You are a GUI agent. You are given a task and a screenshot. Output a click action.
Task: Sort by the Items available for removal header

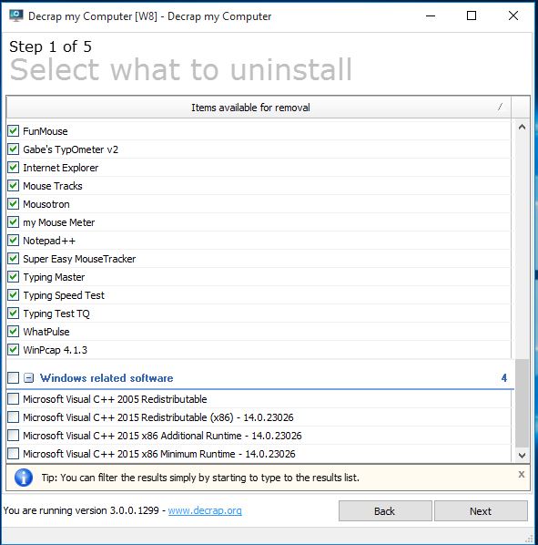(259, 108)
